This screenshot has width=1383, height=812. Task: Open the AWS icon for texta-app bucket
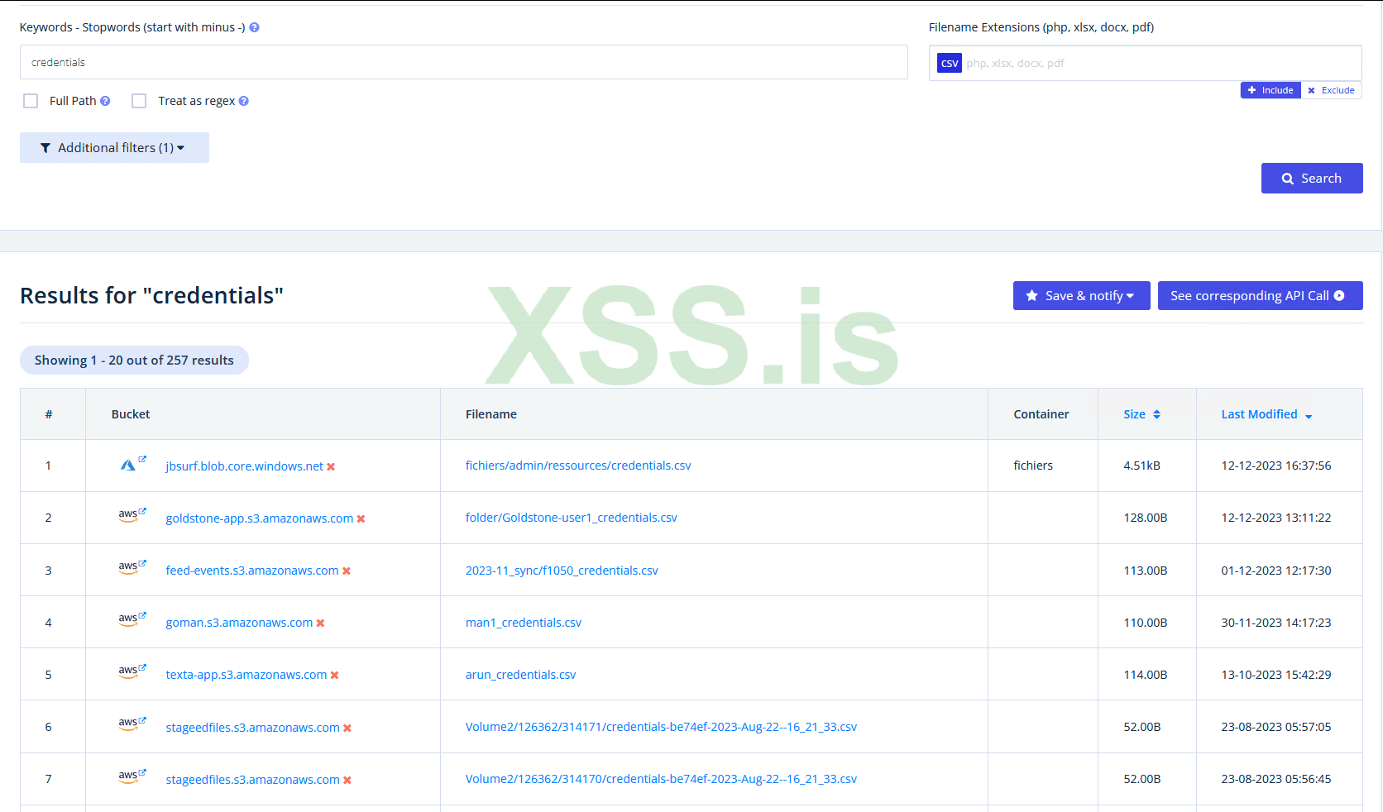[x=132, y=671]
